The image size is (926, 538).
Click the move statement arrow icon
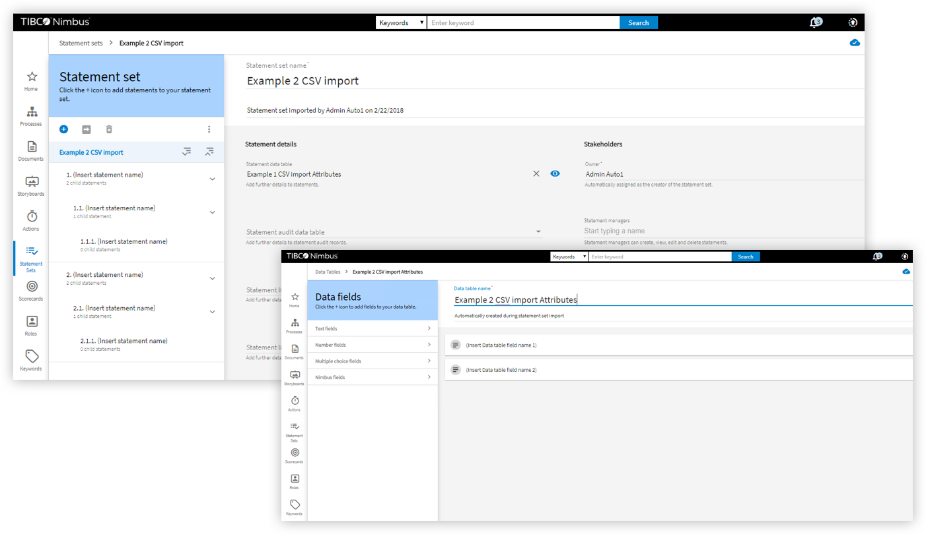click(x=87, y=129)
